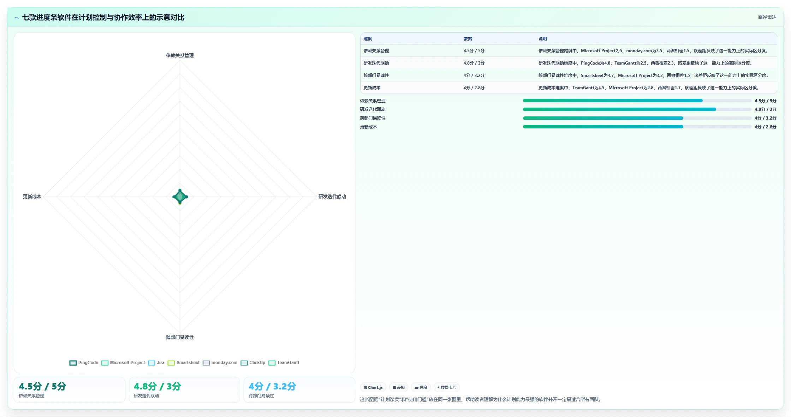Toggle the Smartsheet legend entry
This screenshot has height=417, width=791.
(184, 363)
